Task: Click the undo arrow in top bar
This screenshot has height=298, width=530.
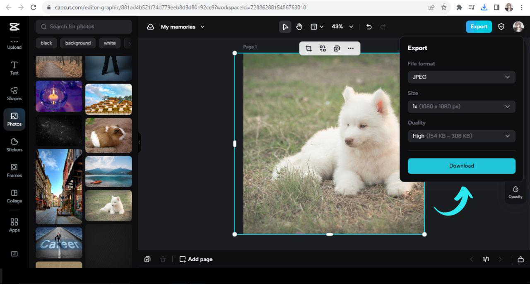Action: click(x=369, y=26)
